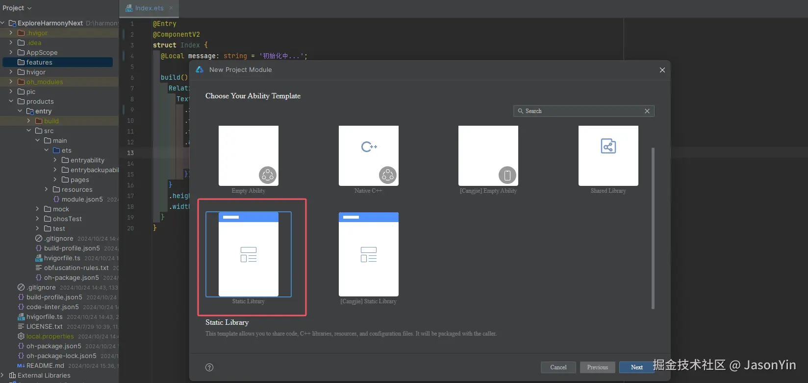Open oh-package-lock.json5 file
Screen dimensions: 808x383
pyautogui.click(x=61, y=356)
